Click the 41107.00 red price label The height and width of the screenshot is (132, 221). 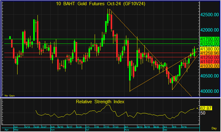[x=209, y=61]
